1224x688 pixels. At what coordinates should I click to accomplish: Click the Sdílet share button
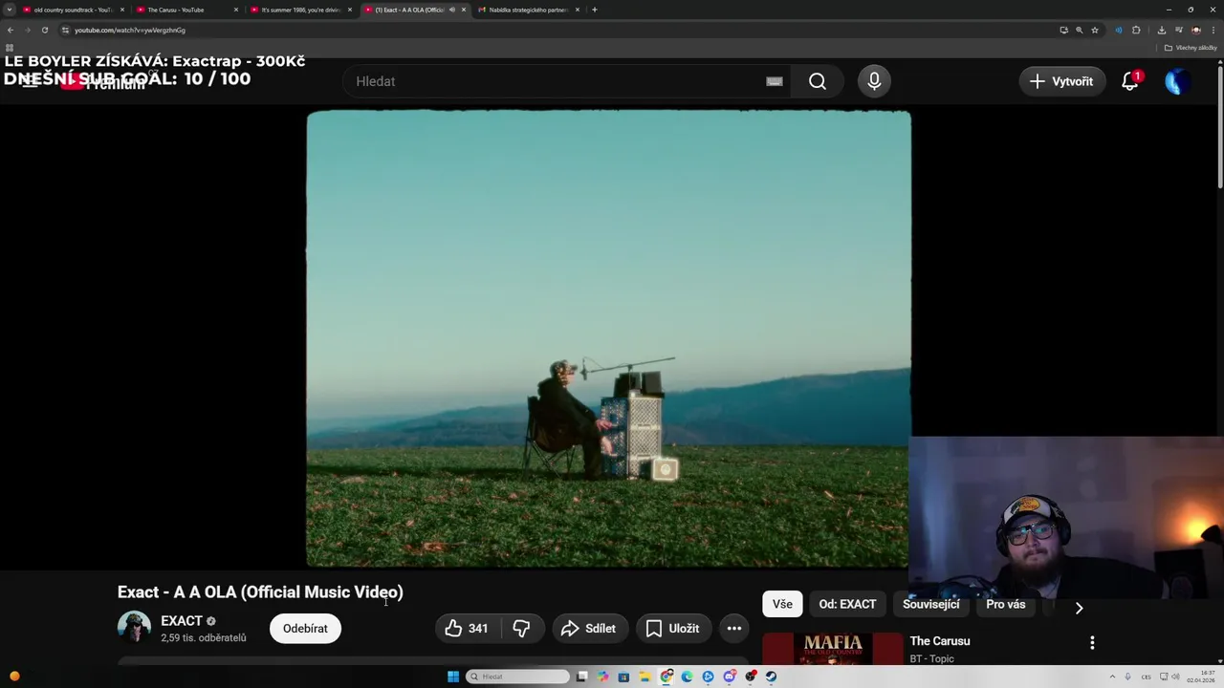coord(589,628)
